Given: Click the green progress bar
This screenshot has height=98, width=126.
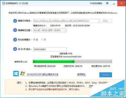Looking at the screenshot, I should (x=72, y=61).
